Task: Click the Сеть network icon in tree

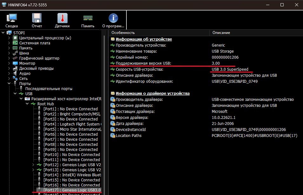Action: (15, 78)
